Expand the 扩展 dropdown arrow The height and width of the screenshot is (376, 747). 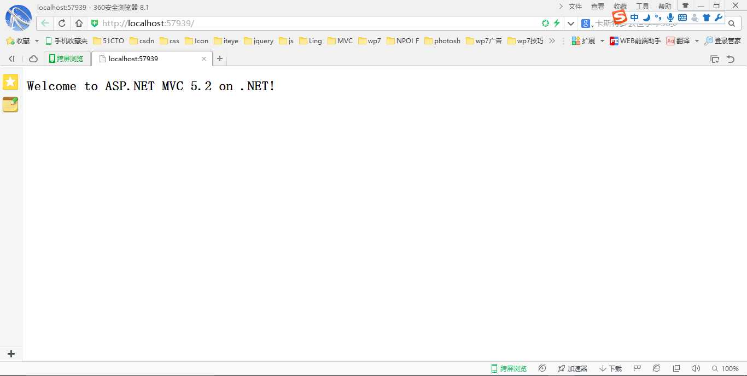coord(602,41)
